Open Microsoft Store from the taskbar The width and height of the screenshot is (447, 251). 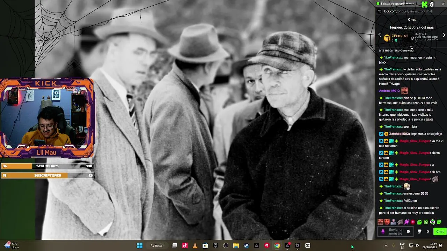click(205, 245)
